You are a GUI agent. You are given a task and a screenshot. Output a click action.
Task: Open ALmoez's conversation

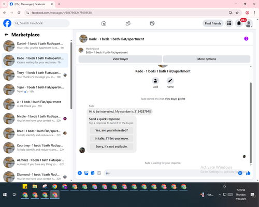coord(35,162)
